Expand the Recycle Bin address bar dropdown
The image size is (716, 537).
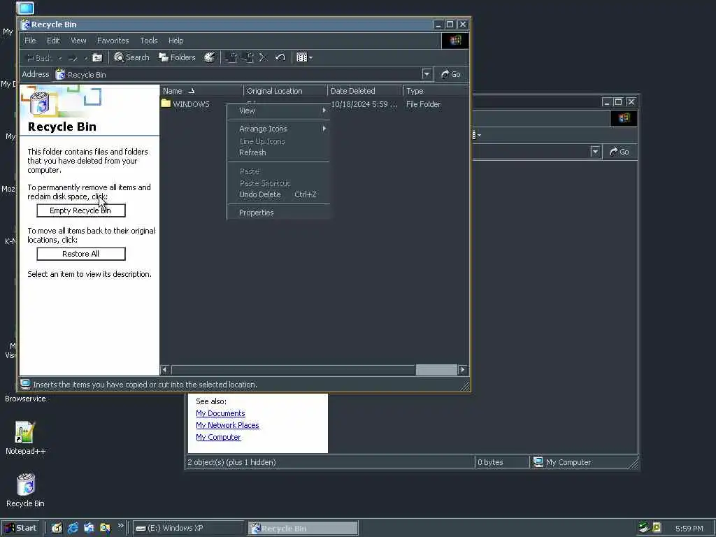(x=427, y=74)
